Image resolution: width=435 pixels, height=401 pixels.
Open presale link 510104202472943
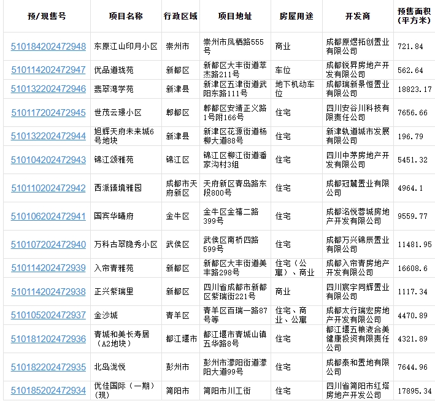click(48, 160)
